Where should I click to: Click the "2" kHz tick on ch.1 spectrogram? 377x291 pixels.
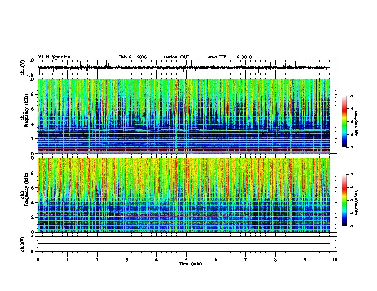33,139
